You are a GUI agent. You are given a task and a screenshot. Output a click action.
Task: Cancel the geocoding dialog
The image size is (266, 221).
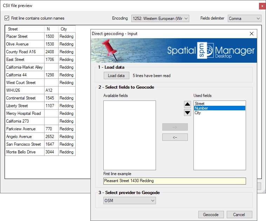[x=239, y=215]
